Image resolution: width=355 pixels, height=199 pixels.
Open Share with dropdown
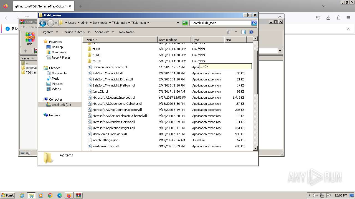tap(104, 32)
